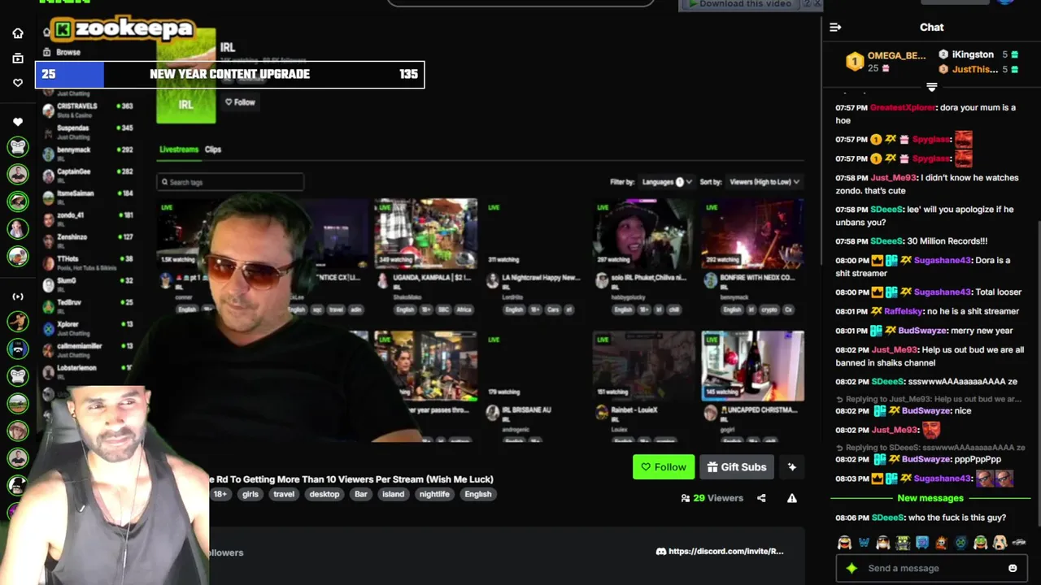Click the Gift Subs button

[737, 467]
